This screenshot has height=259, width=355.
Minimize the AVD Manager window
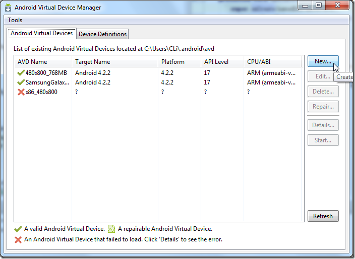click(305, 5)
